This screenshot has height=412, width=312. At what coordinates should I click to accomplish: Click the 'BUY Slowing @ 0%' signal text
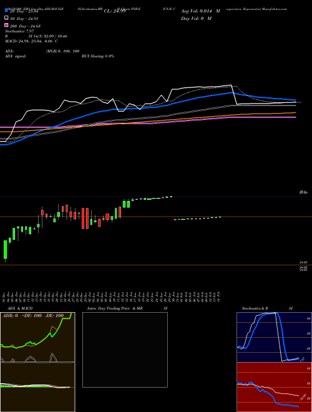click(98, 56)
